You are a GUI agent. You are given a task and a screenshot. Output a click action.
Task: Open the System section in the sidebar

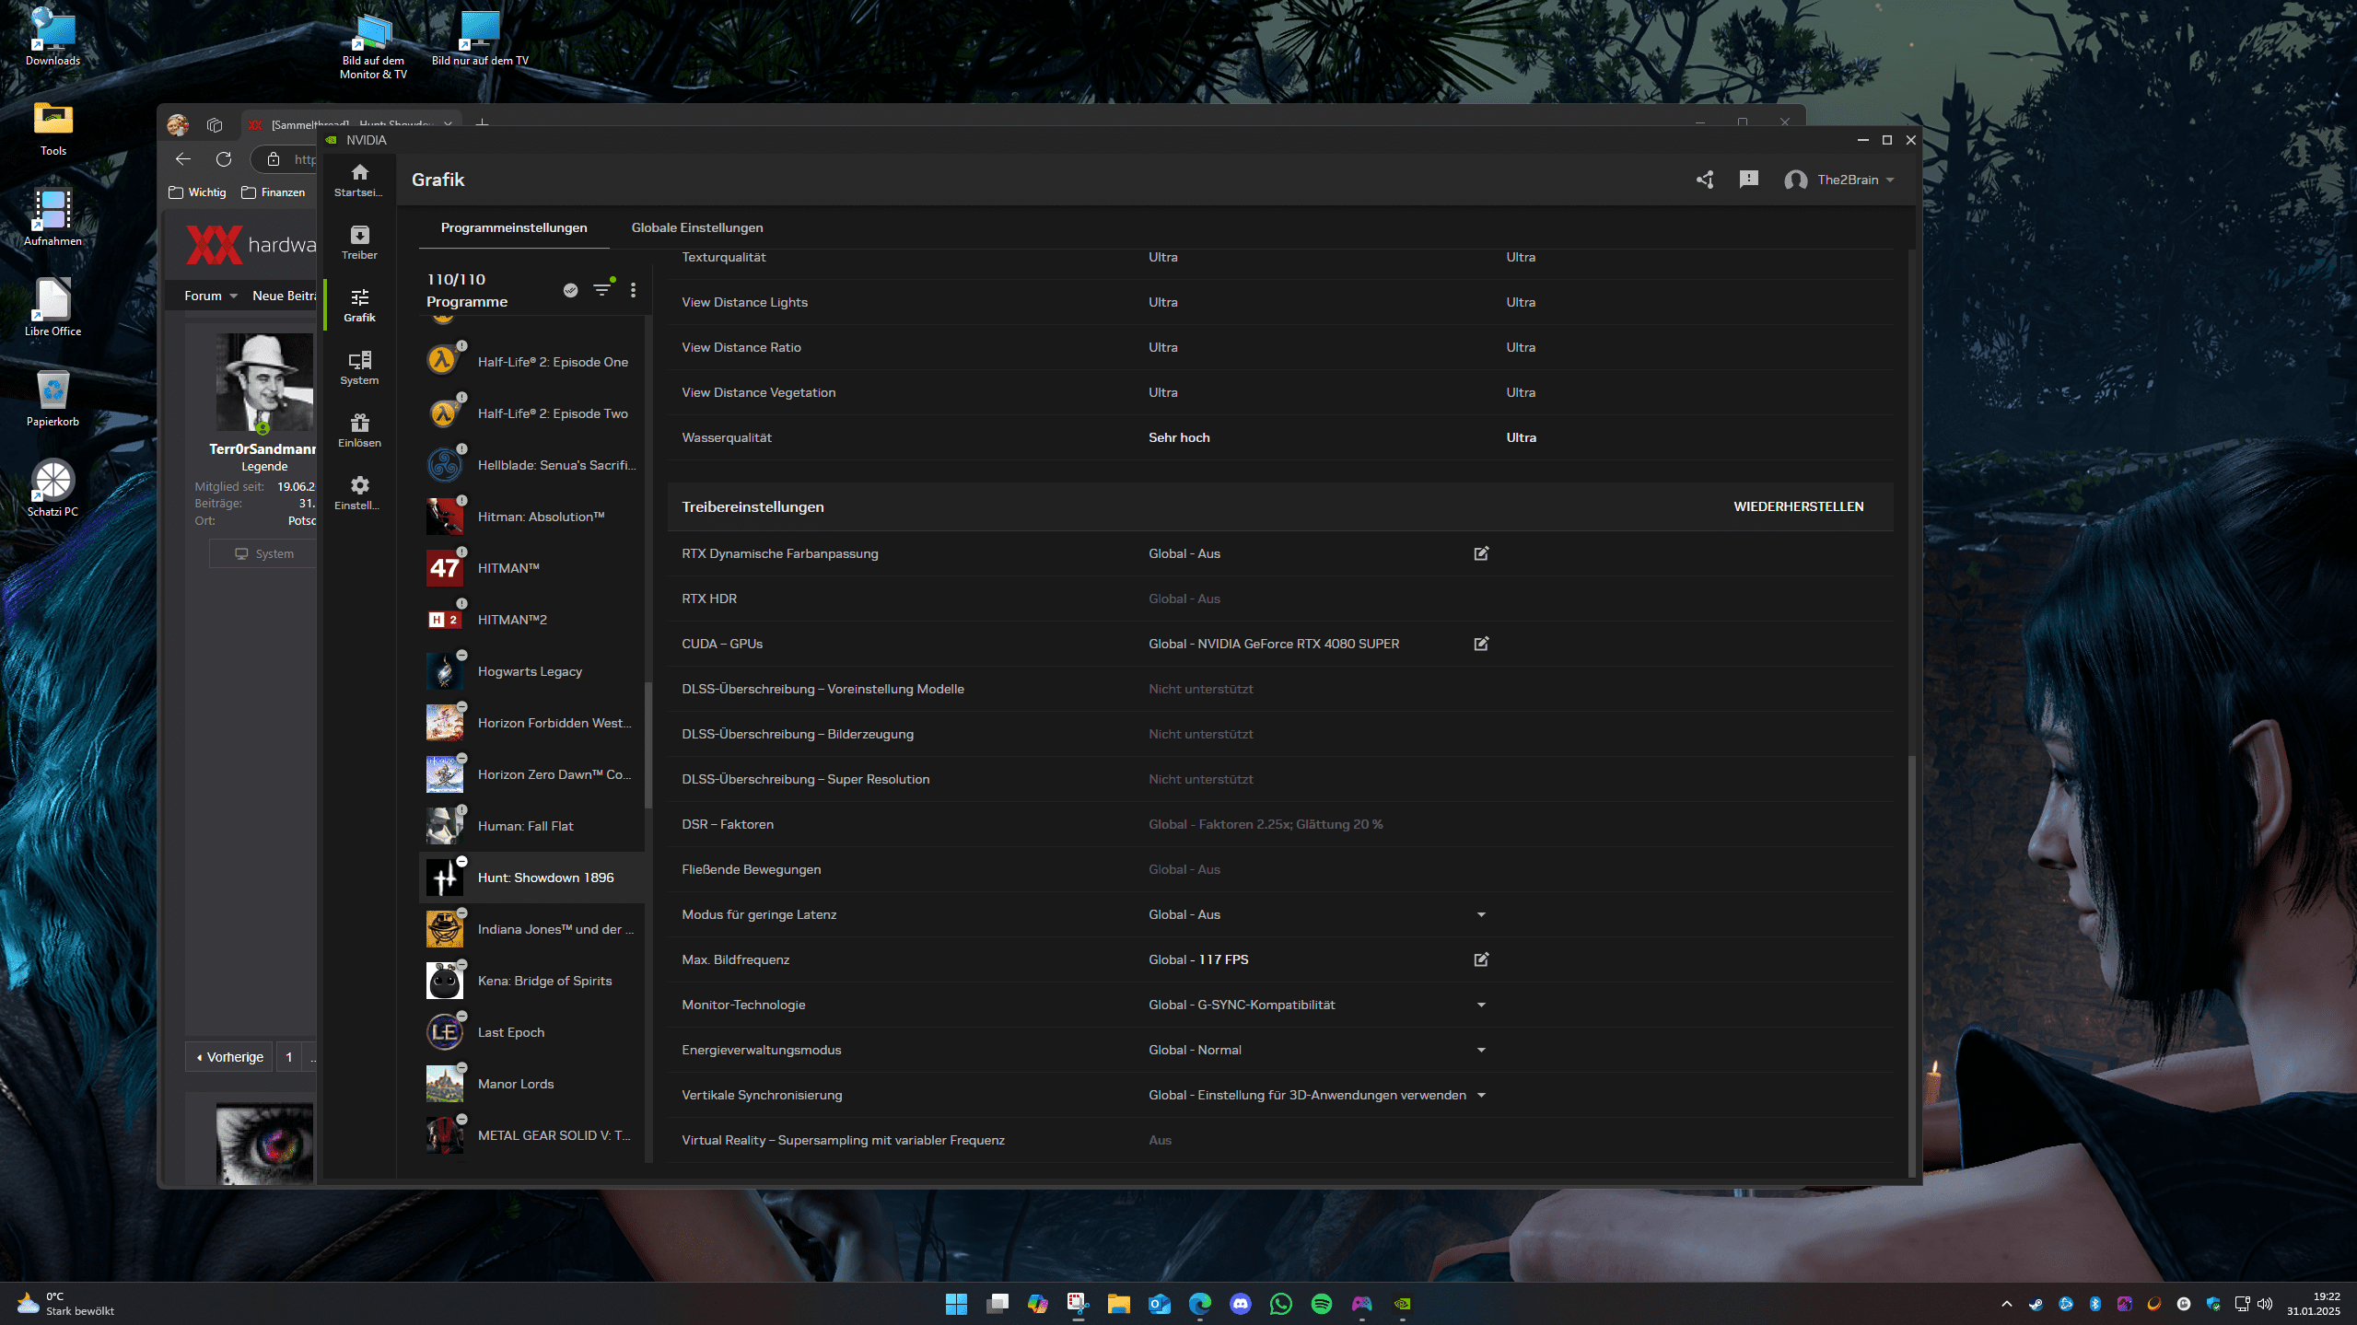tap(359, 367)
